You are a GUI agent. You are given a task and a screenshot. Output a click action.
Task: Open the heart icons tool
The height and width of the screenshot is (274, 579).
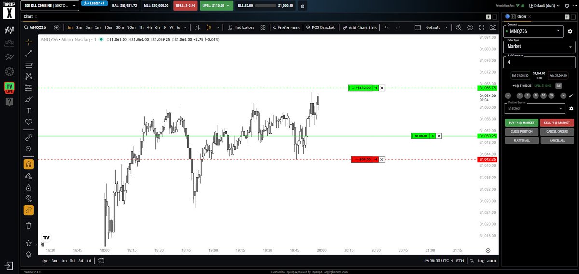click(x=28, y=122)
